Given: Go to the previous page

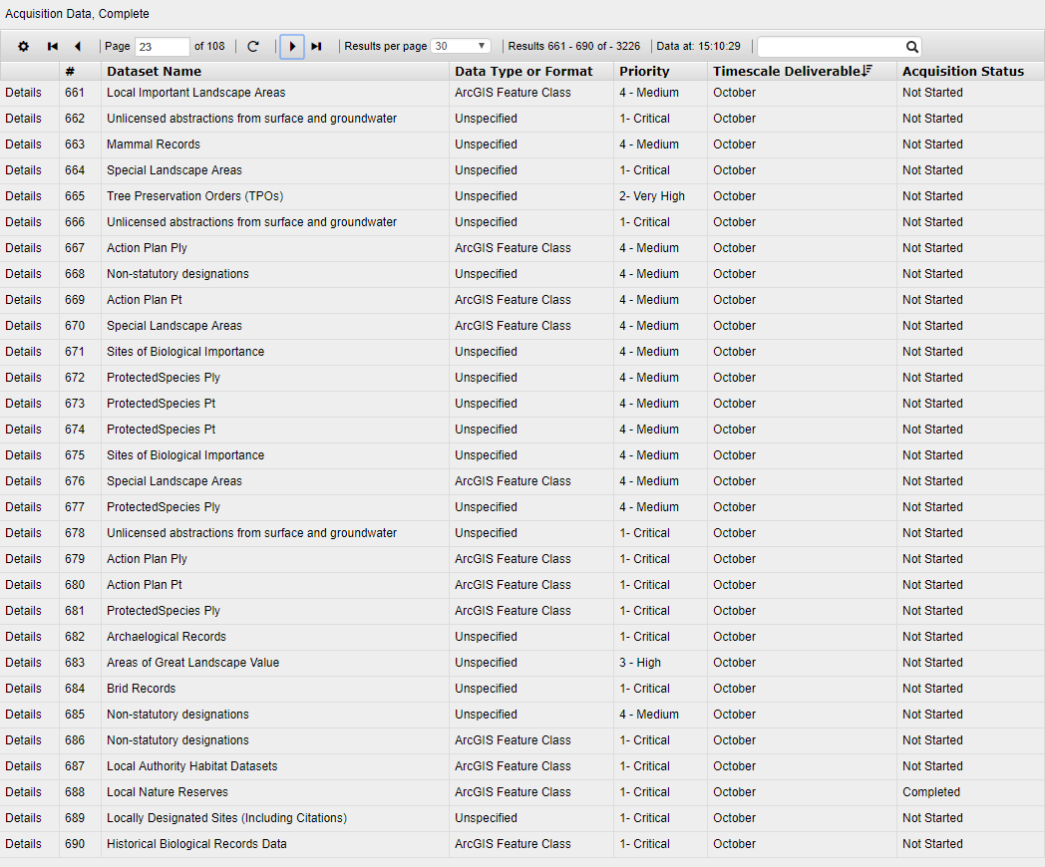Looking at the screenshot, I should (x=77, y=47).
